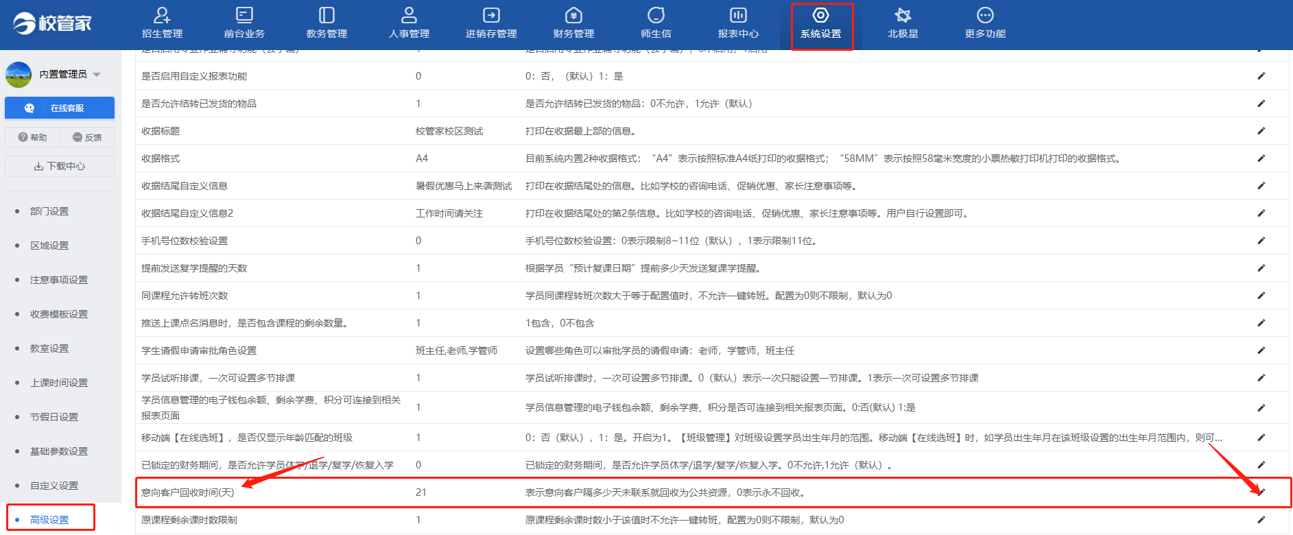Screen dimensions: 1293x535
Task: Go to 基础参数设置 in sidebar
Action: (59, 451)
